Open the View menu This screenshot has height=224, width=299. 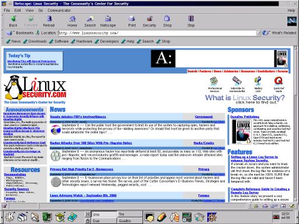pyautogui.click(x=30, y=10)
